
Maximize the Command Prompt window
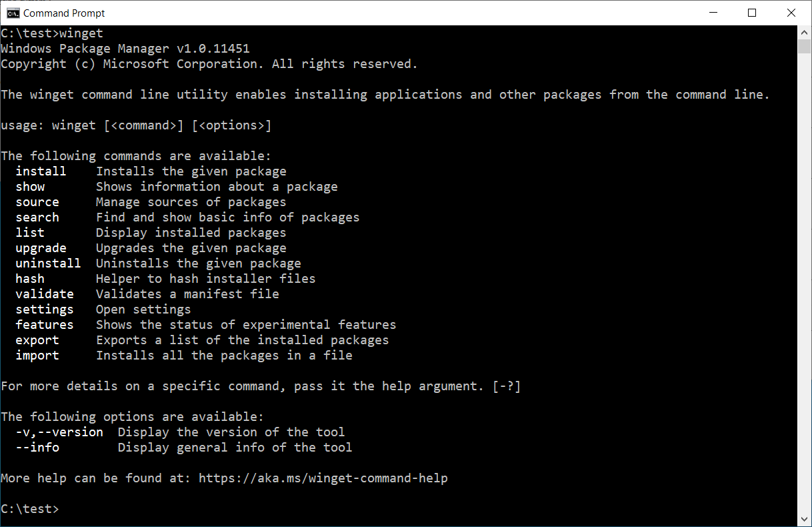click(x=752, y=13)
